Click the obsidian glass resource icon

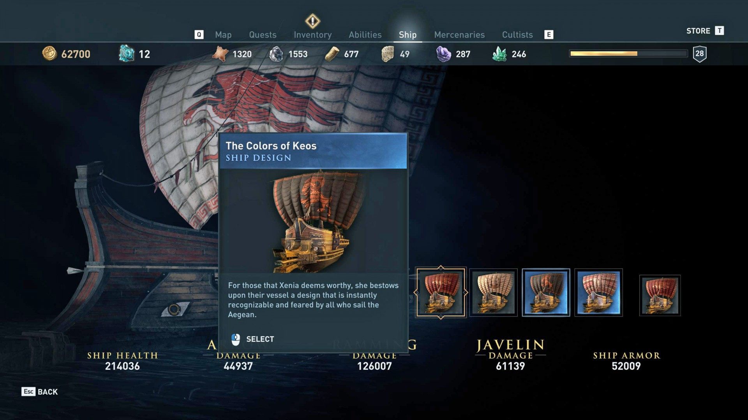[x=443, y=54]
